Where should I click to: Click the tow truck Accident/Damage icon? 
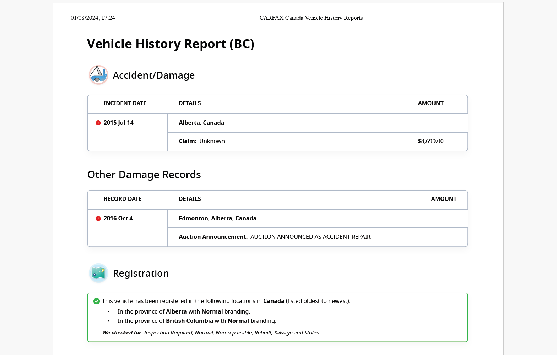pyautogui.click(x=98, y=75)
